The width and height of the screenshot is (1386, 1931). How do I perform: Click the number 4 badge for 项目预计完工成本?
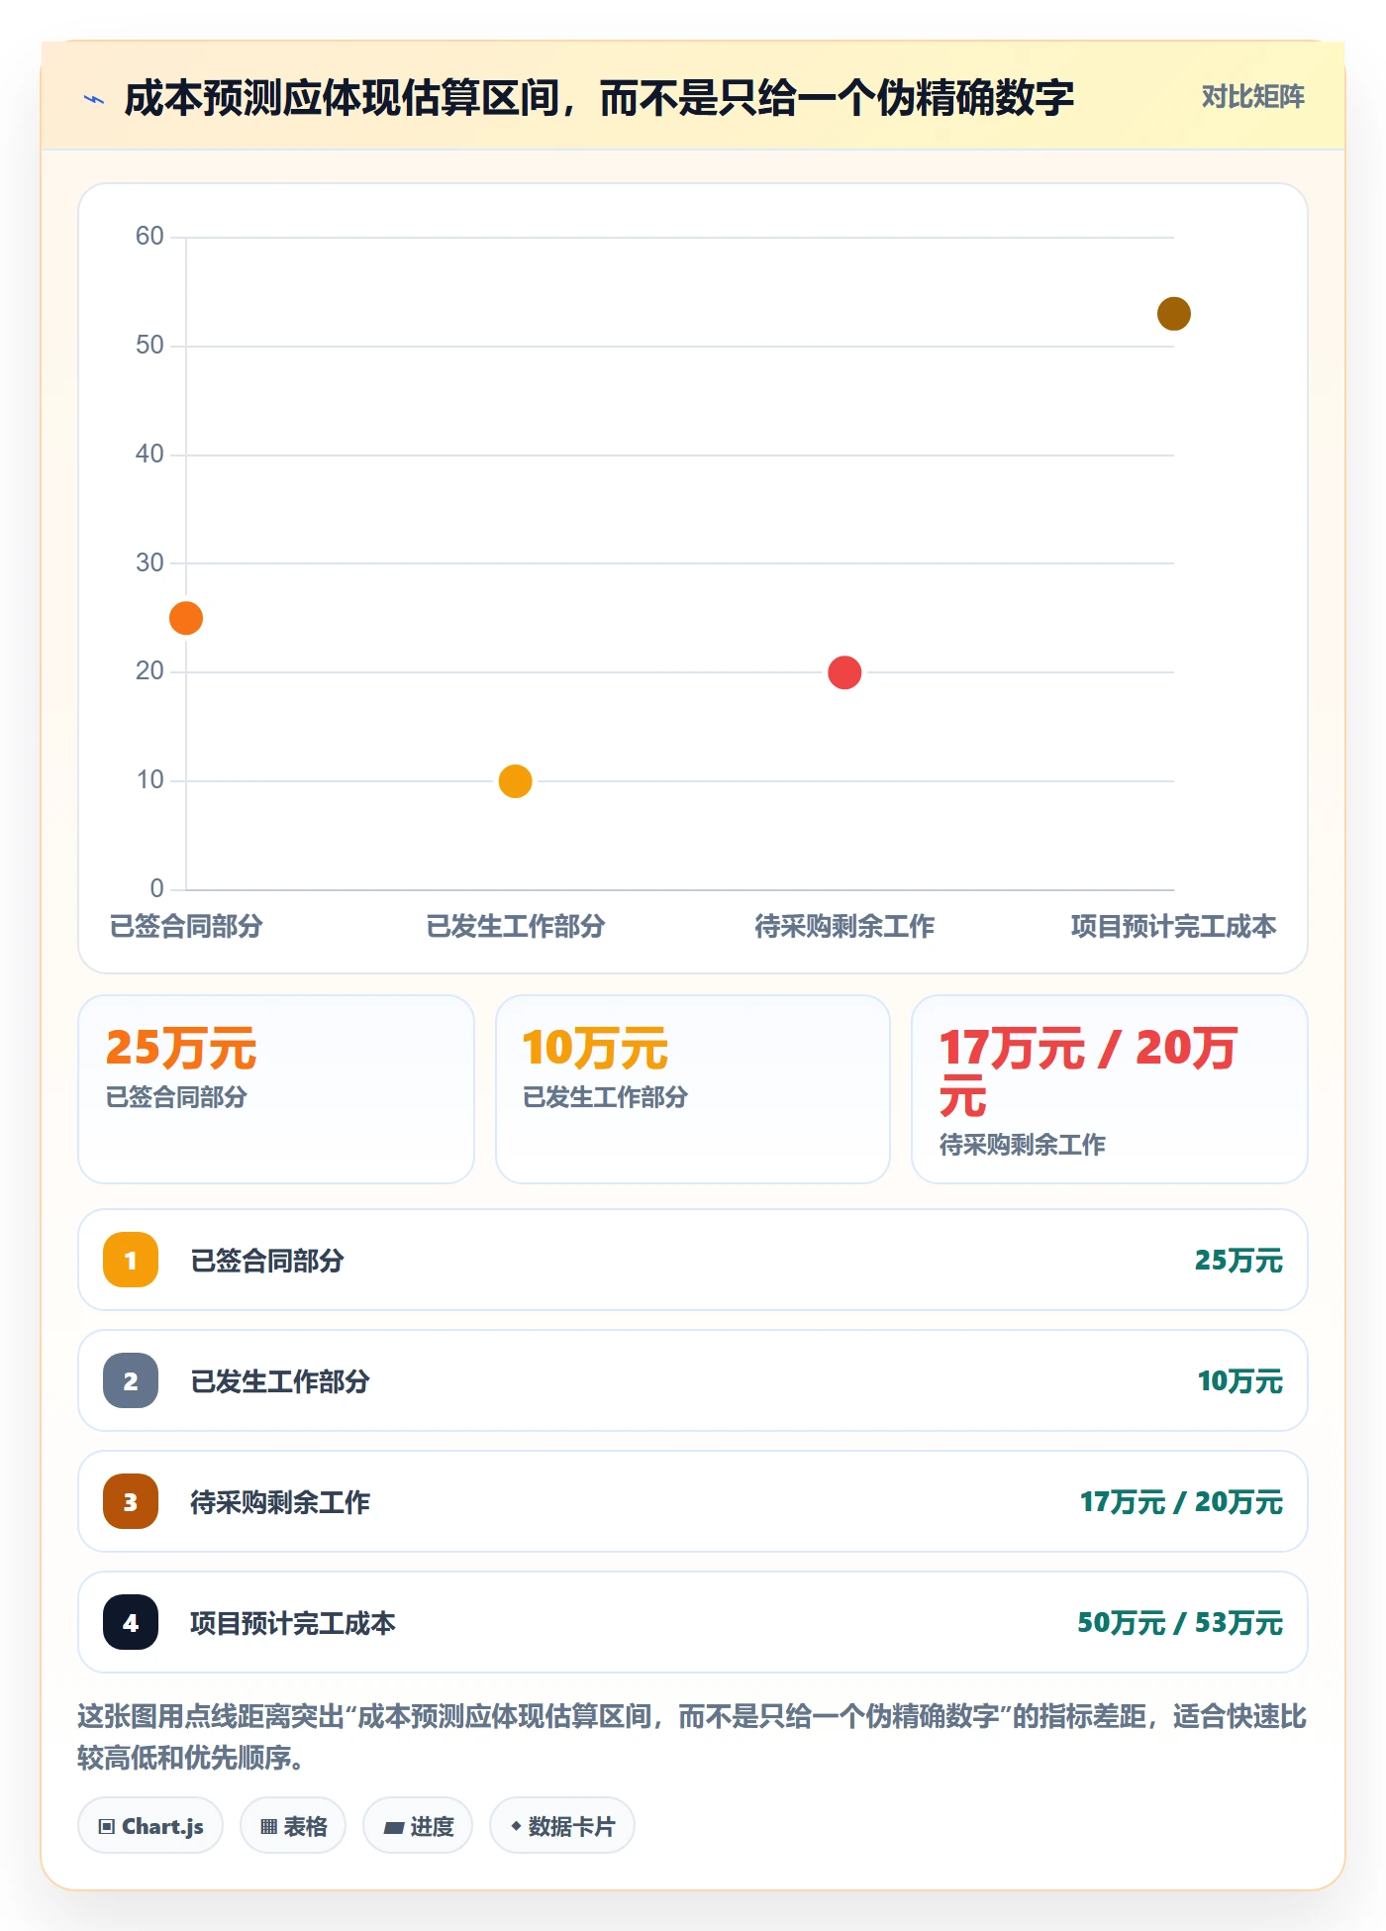131,1622
